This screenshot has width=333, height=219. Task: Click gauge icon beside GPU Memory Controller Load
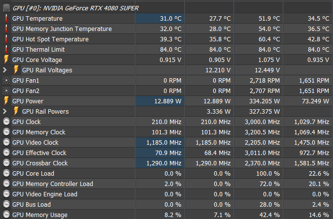(6, 184)
